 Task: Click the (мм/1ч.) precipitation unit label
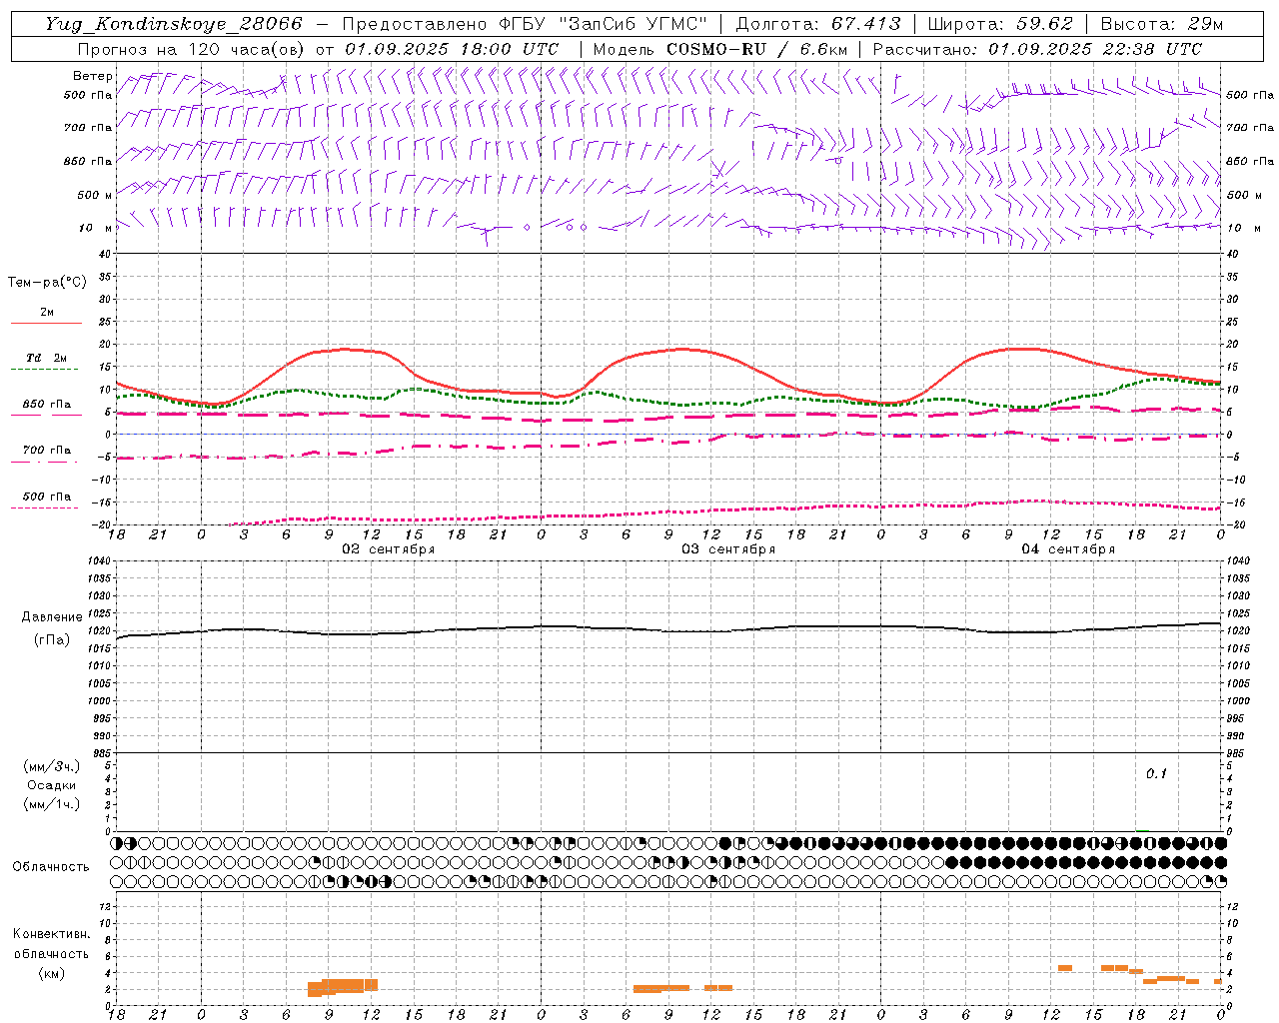pyautogui.click(x=52, y=804)
